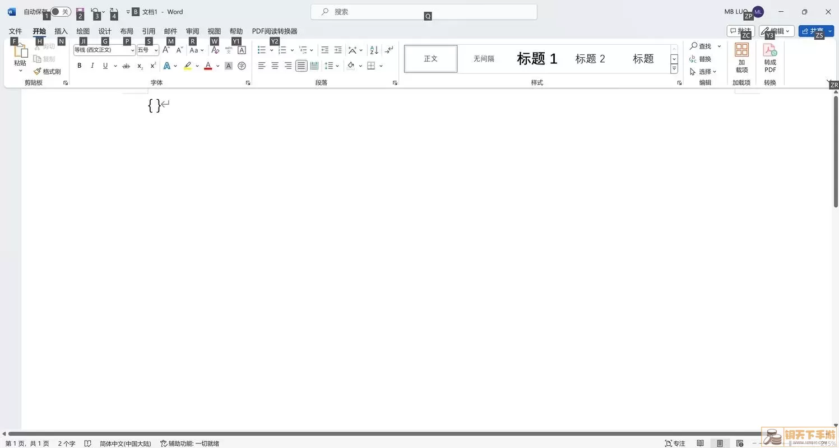Toggle print layout view in the status bar
Image resolution: width=839 pixels, height=448 pixels.
pos(720,444)
